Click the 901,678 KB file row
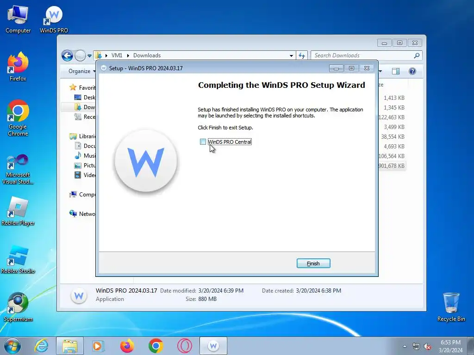 [x=392, y=166]
